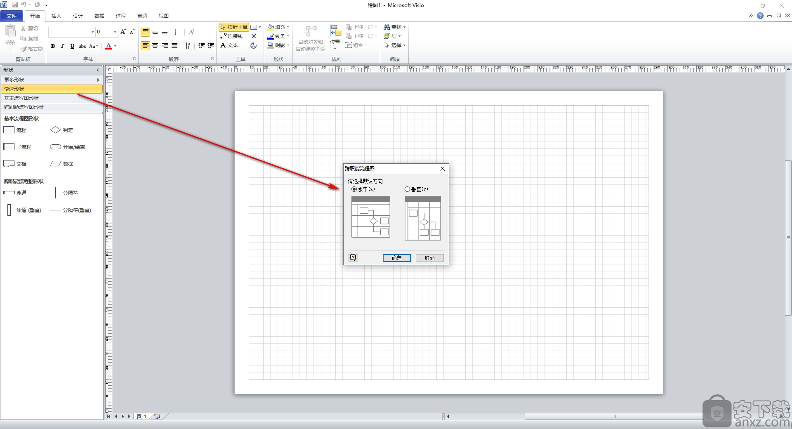Click the Swimlane (泳道) shape
Screen dimensions: 792x429
tap(9, 193)
